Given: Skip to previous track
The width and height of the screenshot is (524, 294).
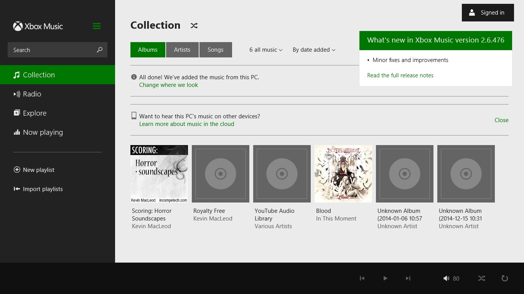Looking at the screenshot, I should coord(362,278).
